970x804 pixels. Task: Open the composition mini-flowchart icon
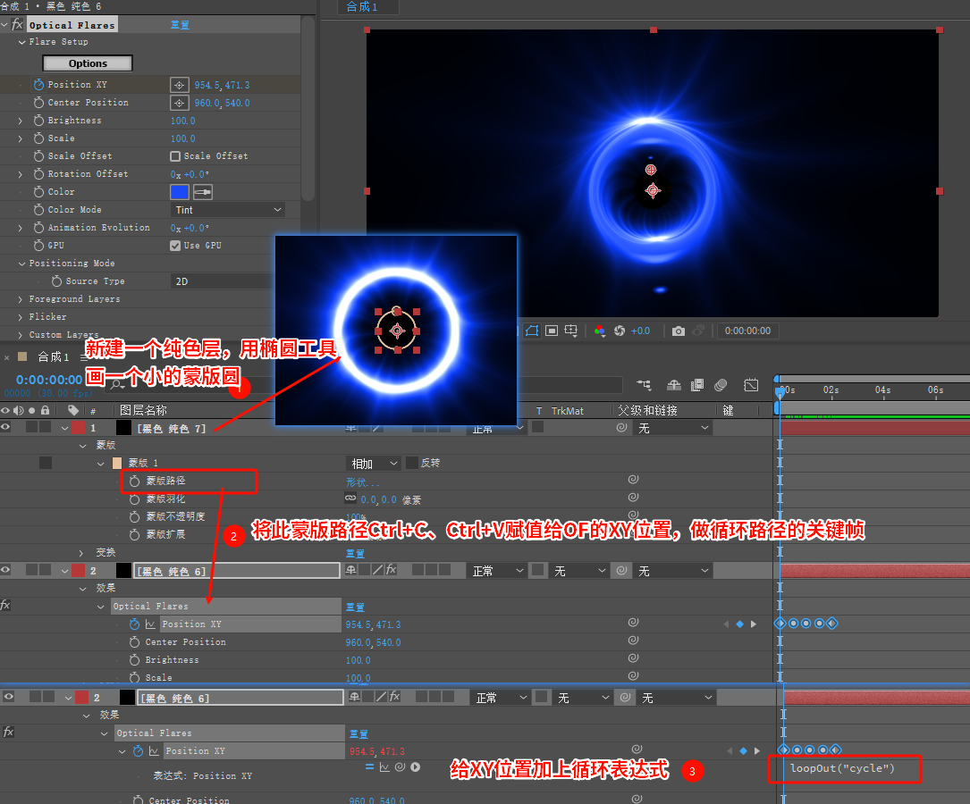tap(644, 385)
